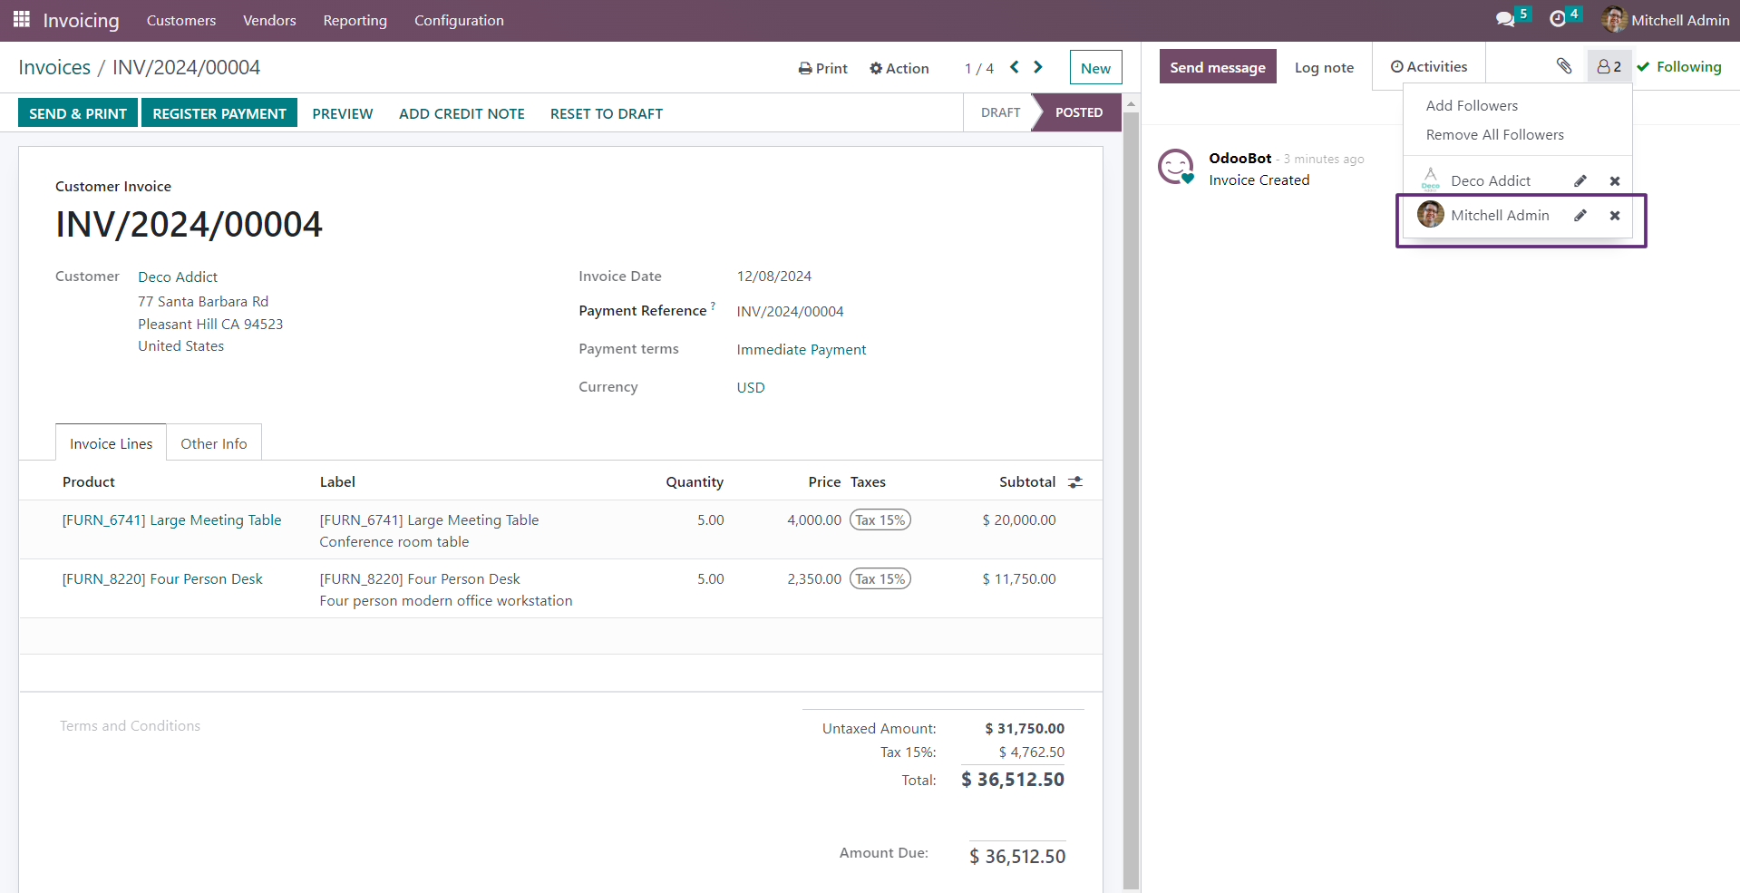Click Invoicing app title
Image resolution: width=1740 pixels, height=893 pixels.
[81, 20]
